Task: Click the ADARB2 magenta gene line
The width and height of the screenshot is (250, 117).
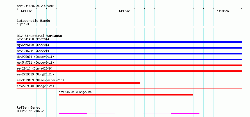Action: pos(129,114)
